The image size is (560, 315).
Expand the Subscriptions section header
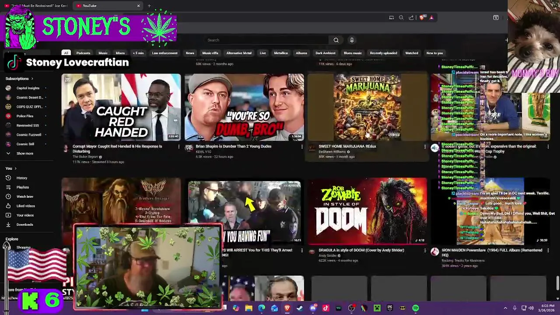pos(19,79)
